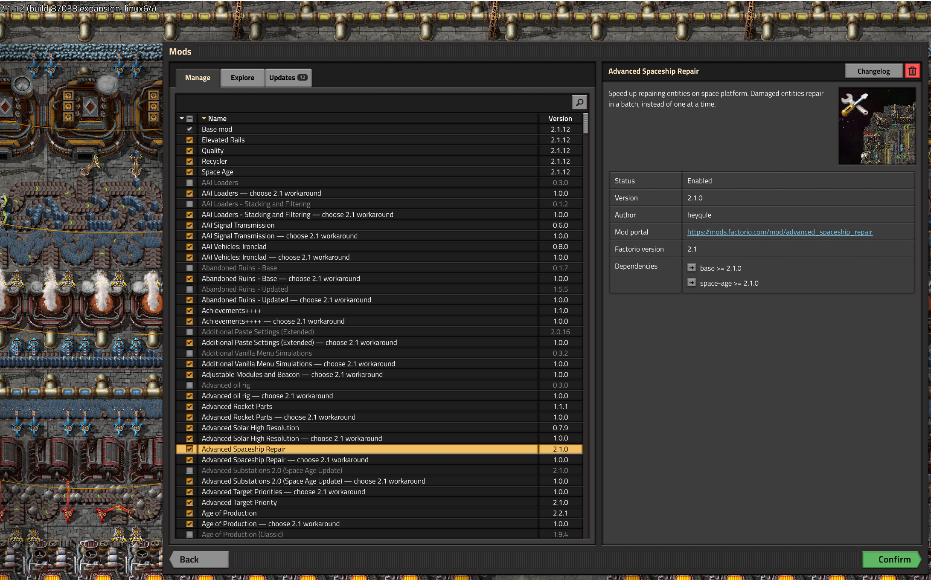The width and height of the screenshot is (931, 580).
Task: Enable Age of Production (Classic) checkbox
Action: click(x=189, y=534)
